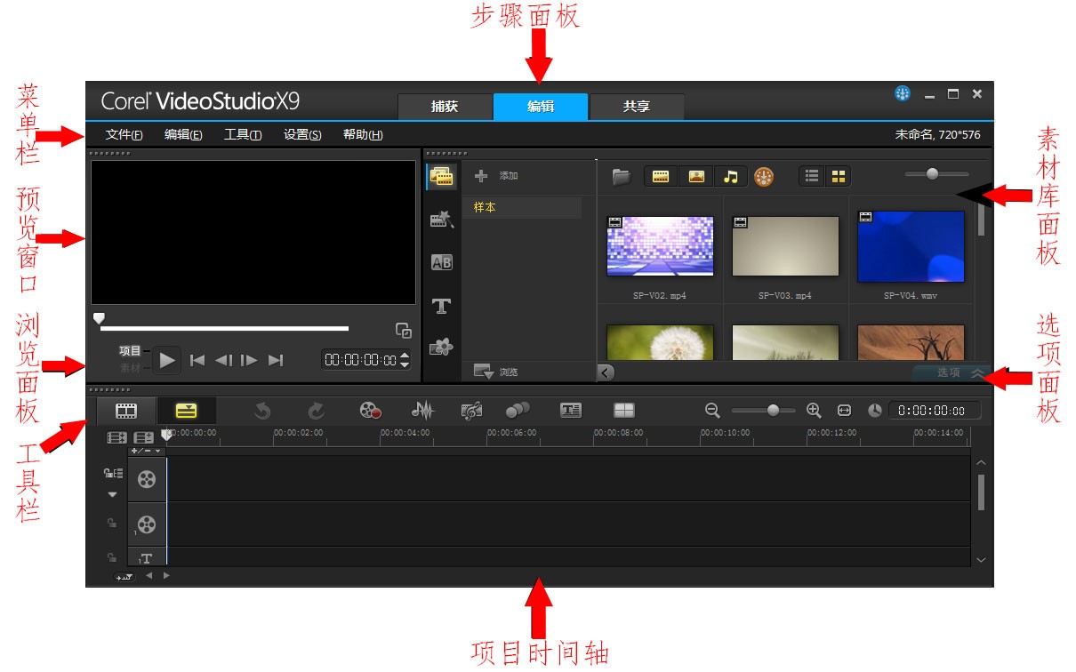Open the Title library (T icon)
This screenshot has height=672, width=1076.
pyautogui.click(x=442, y=307)
